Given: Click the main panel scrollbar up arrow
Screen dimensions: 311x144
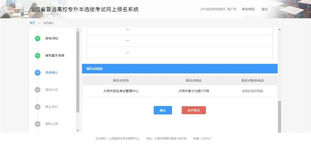Looking at the screenshot, I should pos(280,30).
